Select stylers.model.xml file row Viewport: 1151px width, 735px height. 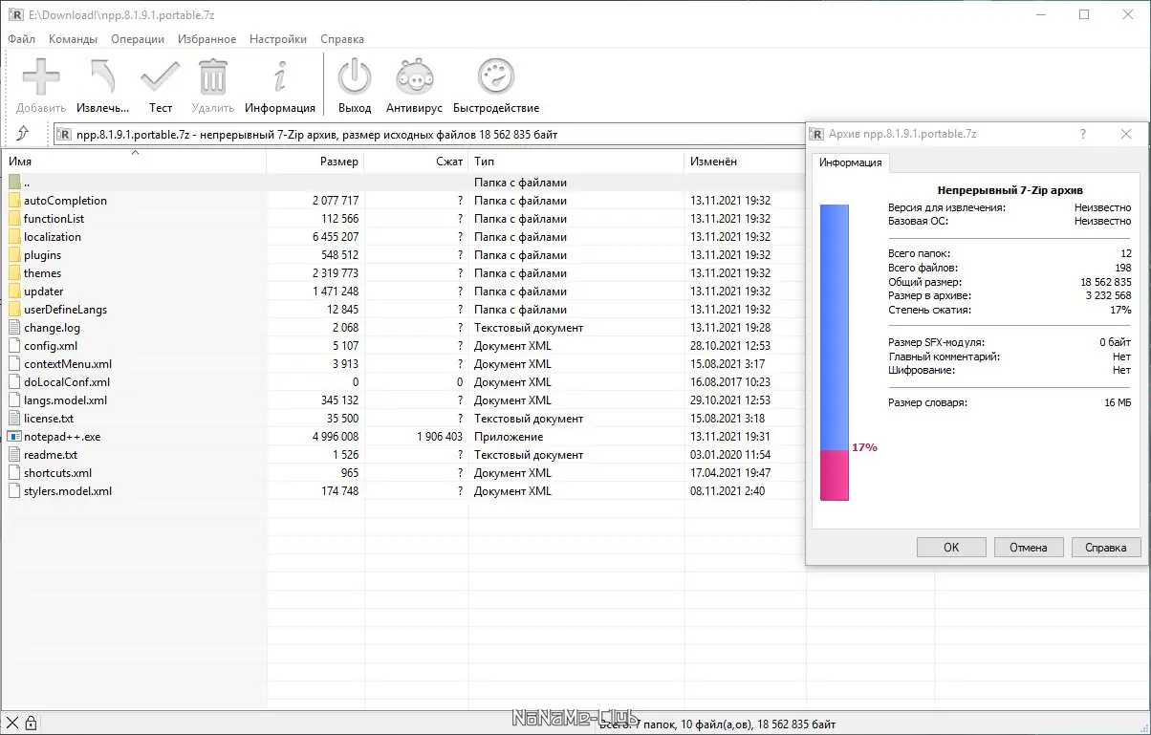pyautogui.click(x=403, y=491)
